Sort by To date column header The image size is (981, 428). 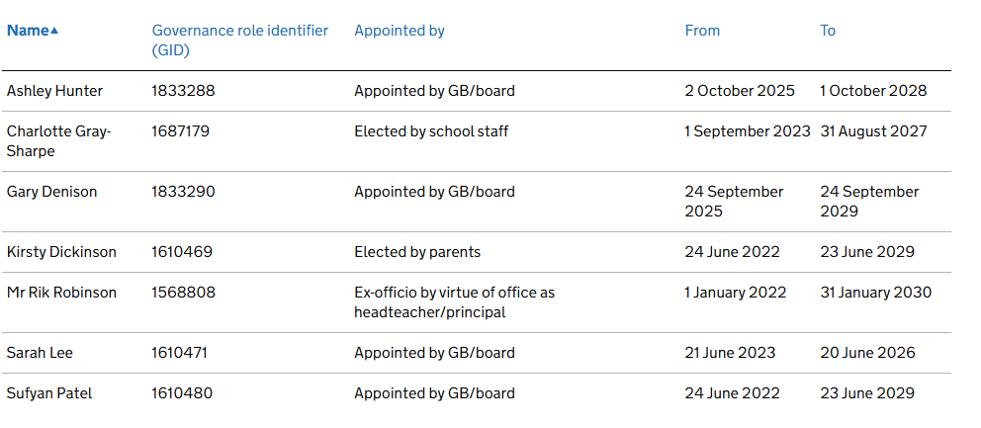[828, 31]
